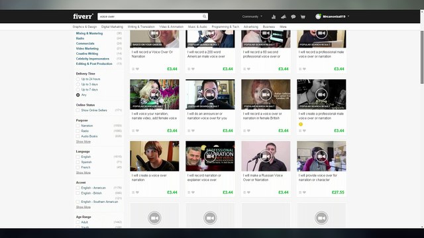
Task: Play video on the 'announcer or narration voice over' gig
Action: (210, 95)
